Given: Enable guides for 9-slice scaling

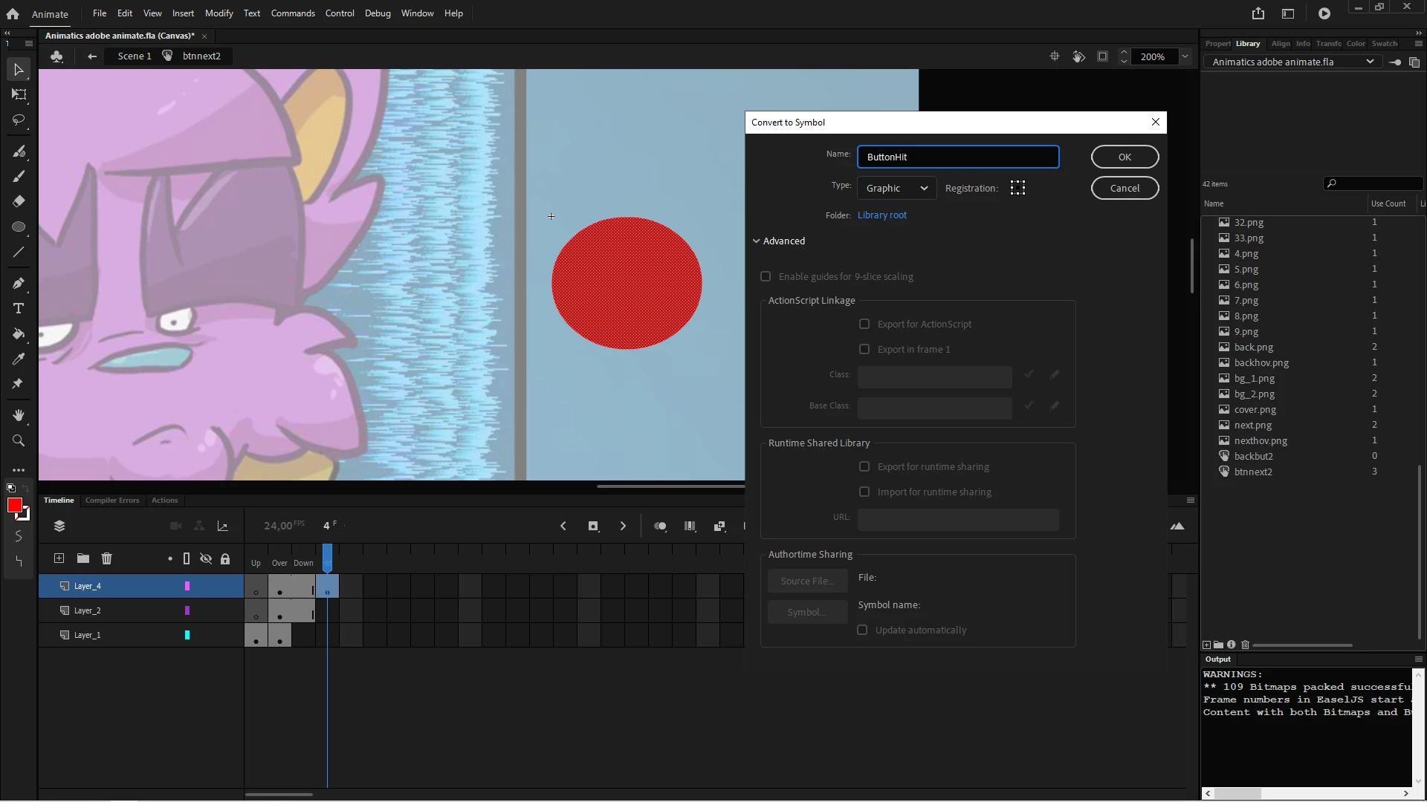Looking at the screenshot, I should pos(766,276).
